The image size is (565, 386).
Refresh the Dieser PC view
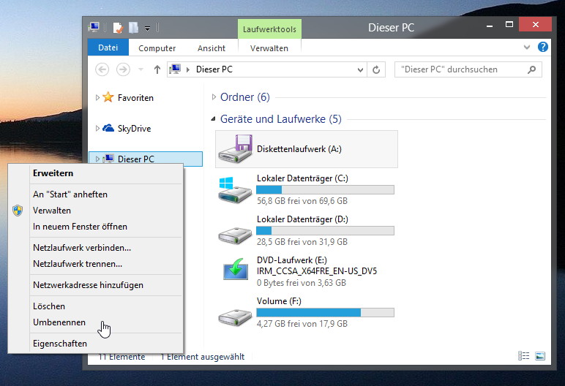[376, 70]
